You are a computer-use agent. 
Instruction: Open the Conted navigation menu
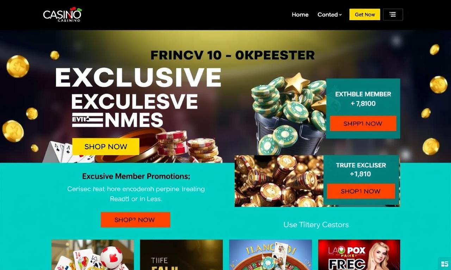pos(329,14)
